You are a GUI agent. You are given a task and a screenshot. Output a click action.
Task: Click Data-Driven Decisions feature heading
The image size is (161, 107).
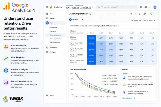click(22, 82)
